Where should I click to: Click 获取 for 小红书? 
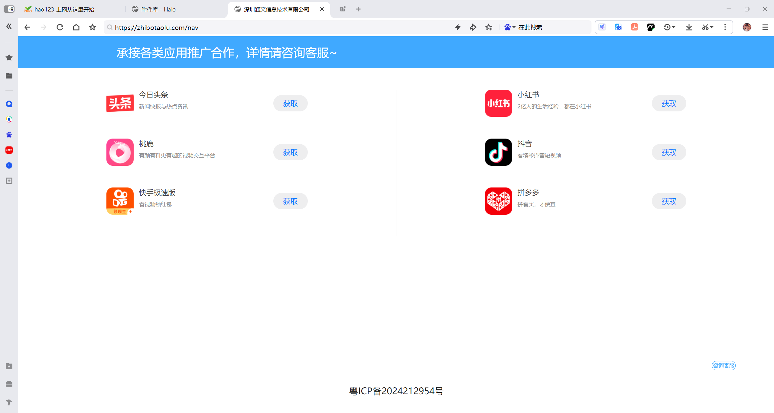tap(669, 103)
